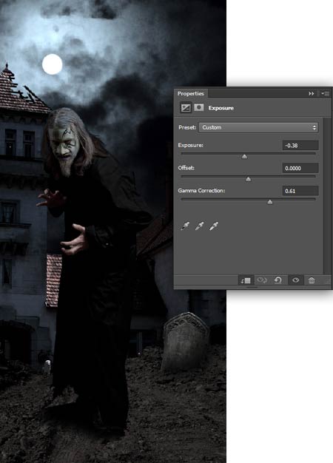This screenshot has height=463, width=333.
Task: Click the Properties panel vertical scrollbar
Action: 326,196
